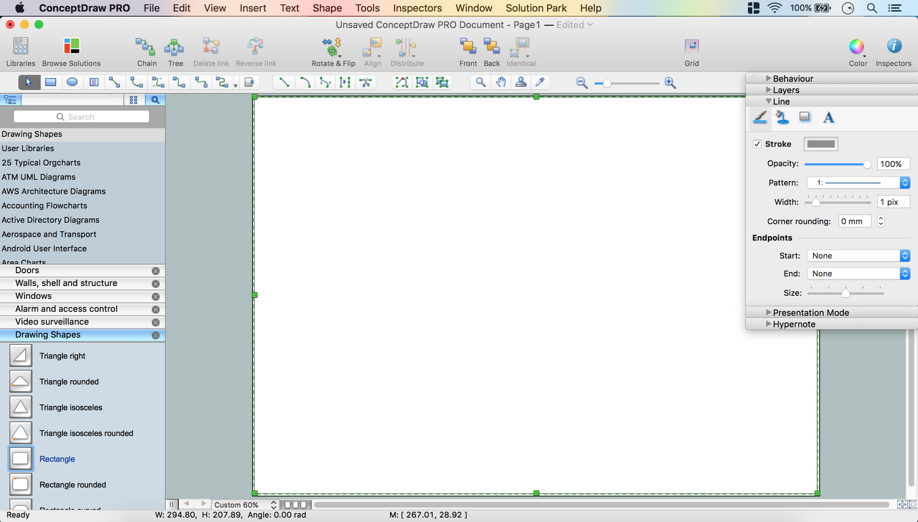Open the Insert menu
The width and height of the screenshot is (918, 522).
click(x=253, y=8)
